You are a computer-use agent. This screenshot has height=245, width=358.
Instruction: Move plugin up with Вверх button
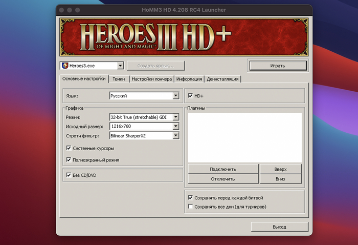tap(281, 169)
